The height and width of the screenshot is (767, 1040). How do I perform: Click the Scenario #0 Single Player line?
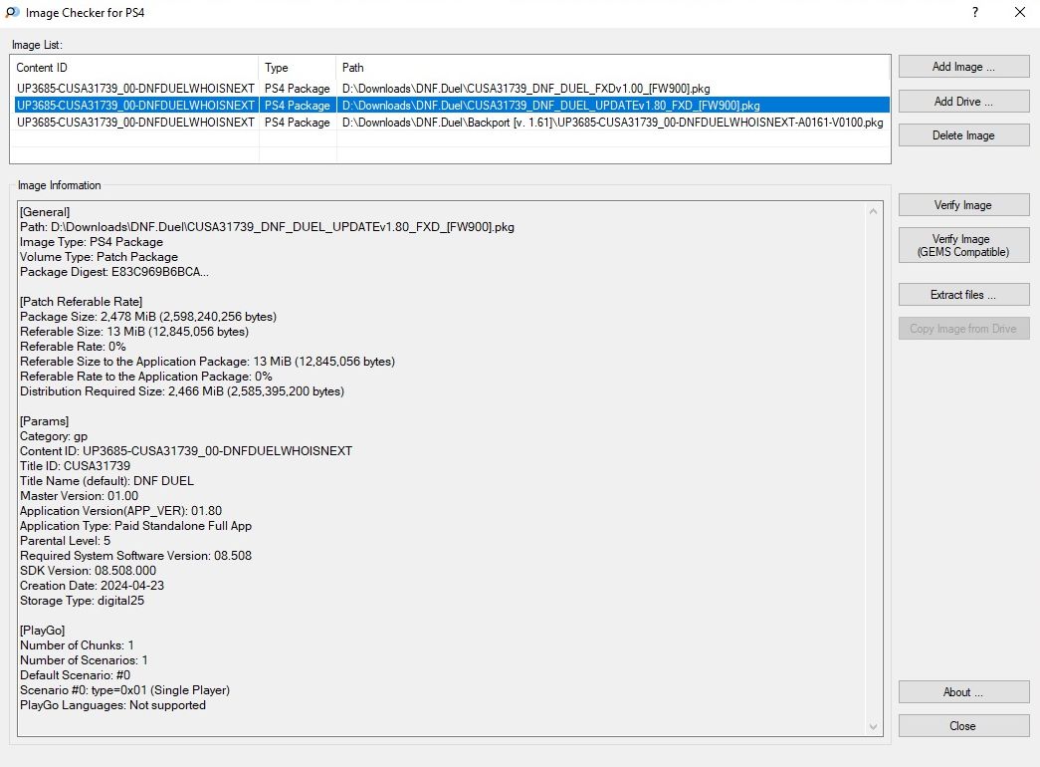(x=124, y=690)
